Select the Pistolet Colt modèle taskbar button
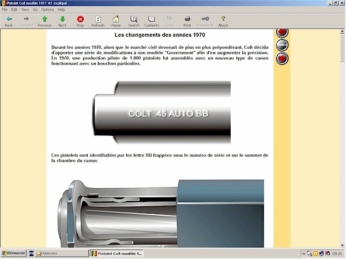This screenshot has width=346, height=259. click(117, 253)
